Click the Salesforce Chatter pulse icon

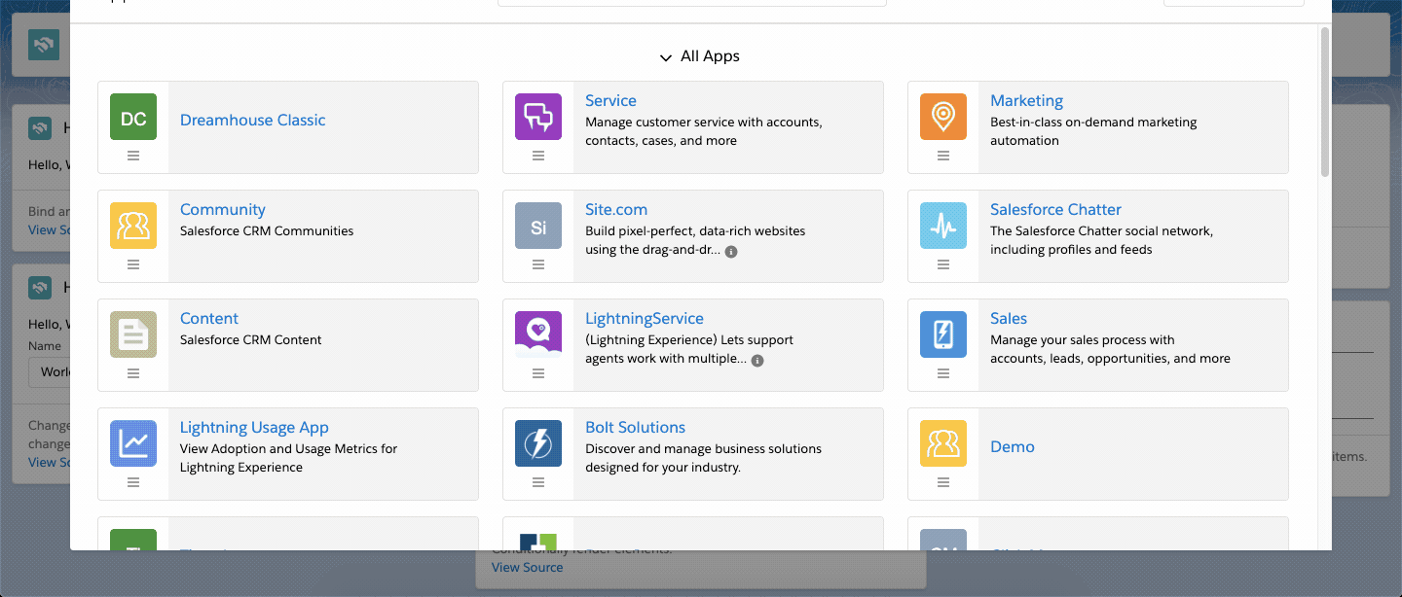pyautogui.click(x=943, y=227)
